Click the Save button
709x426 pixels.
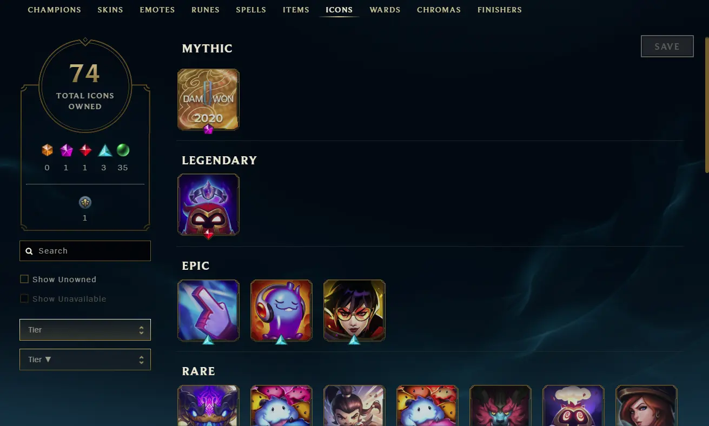(x=667, y=46)
